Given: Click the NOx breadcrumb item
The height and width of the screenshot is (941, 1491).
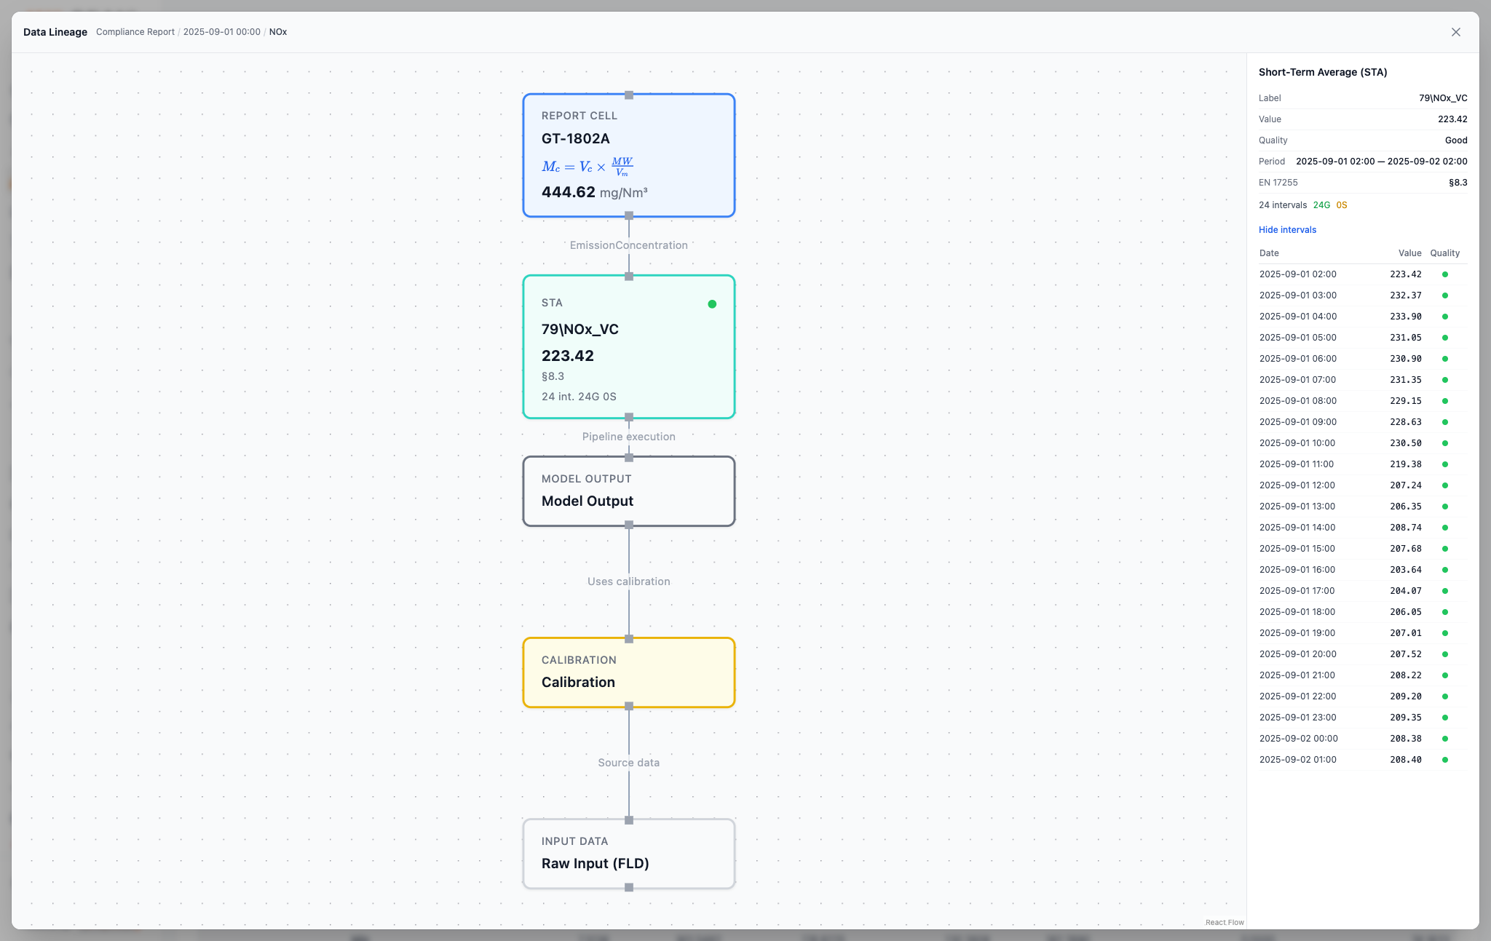Looking at the screenshot, I should (278, 32).
